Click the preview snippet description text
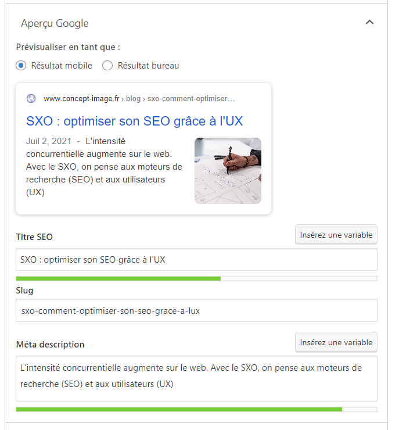 click(104, 167)
